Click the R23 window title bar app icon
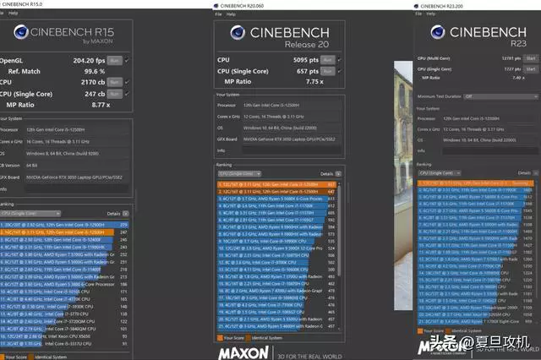 coord(418,4)
